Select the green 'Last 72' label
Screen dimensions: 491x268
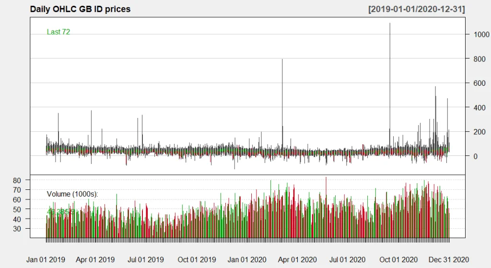tap(58, 32)
